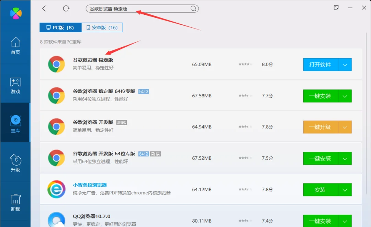
Task: Expand dropdown next to 一键升级
Action: click(x=345, y=127)
